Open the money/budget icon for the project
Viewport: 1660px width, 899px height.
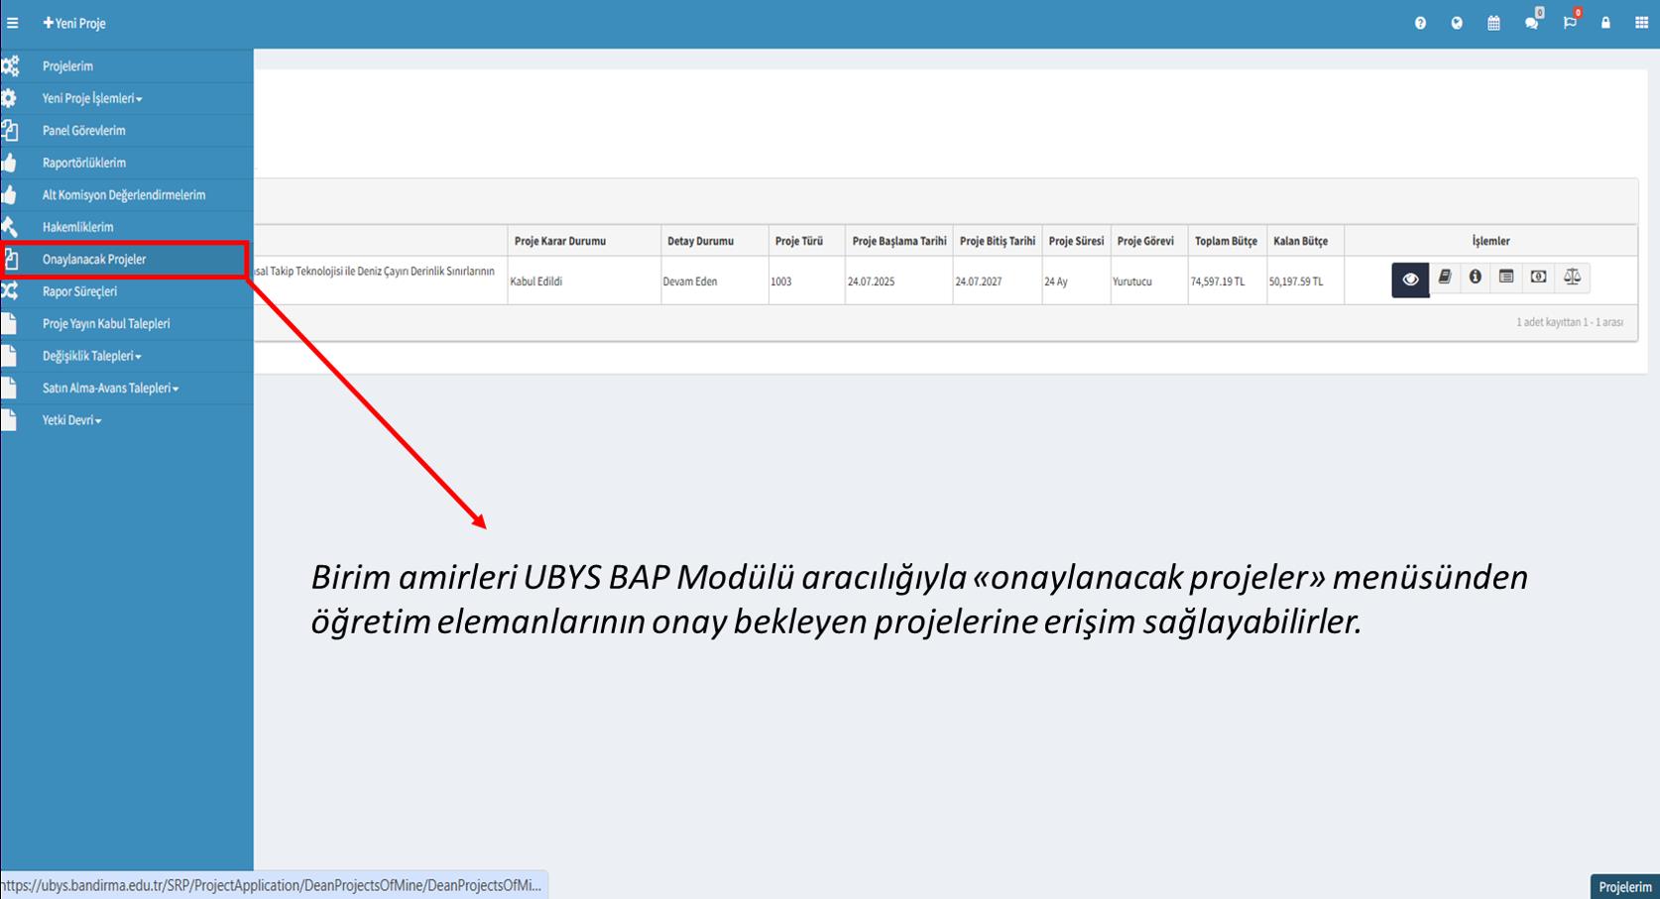pyautogui.click(x=1538, y=278)
